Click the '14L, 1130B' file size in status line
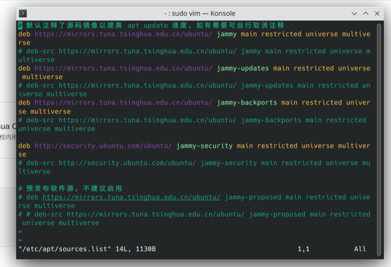 point(136,249)
